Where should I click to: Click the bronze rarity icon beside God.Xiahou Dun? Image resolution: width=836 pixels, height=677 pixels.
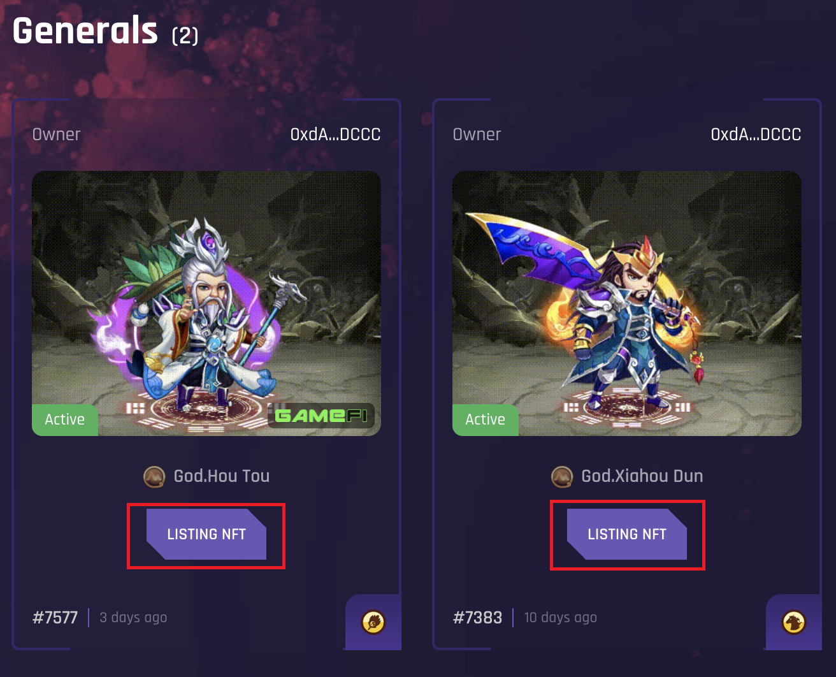tap(562, 476)
